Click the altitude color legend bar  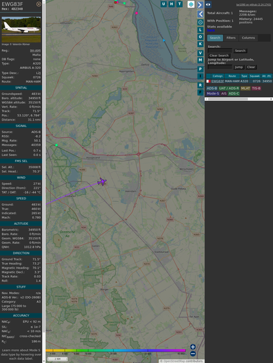click(115, 351)
